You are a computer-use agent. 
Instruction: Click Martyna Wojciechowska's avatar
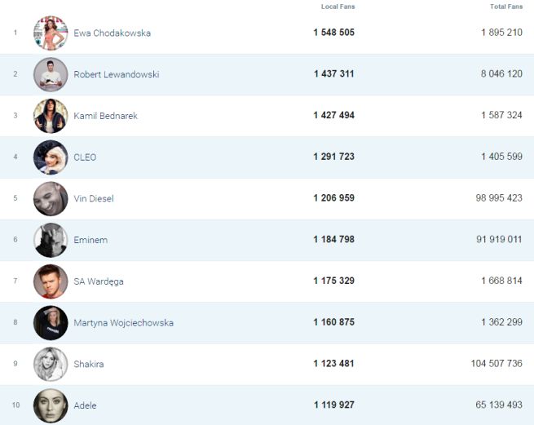click(x=51, y=323)
